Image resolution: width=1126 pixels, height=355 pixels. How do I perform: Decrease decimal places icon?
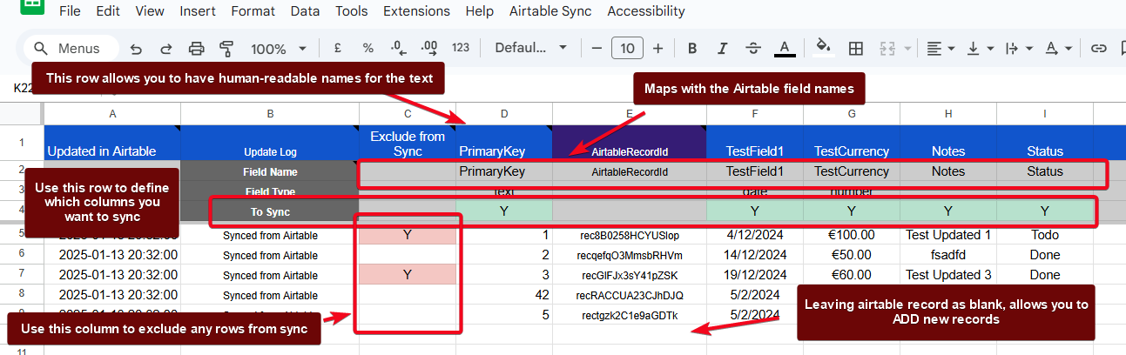coord(398,49)
